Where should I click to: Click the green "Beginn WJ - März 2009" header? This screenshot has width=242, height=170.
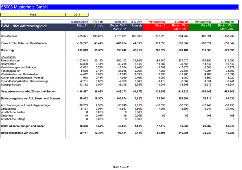tap(226, 27)
